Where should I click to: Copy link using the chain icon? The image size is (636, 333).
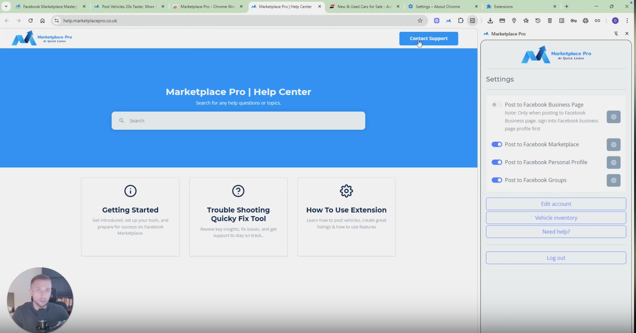pos(597,20)
